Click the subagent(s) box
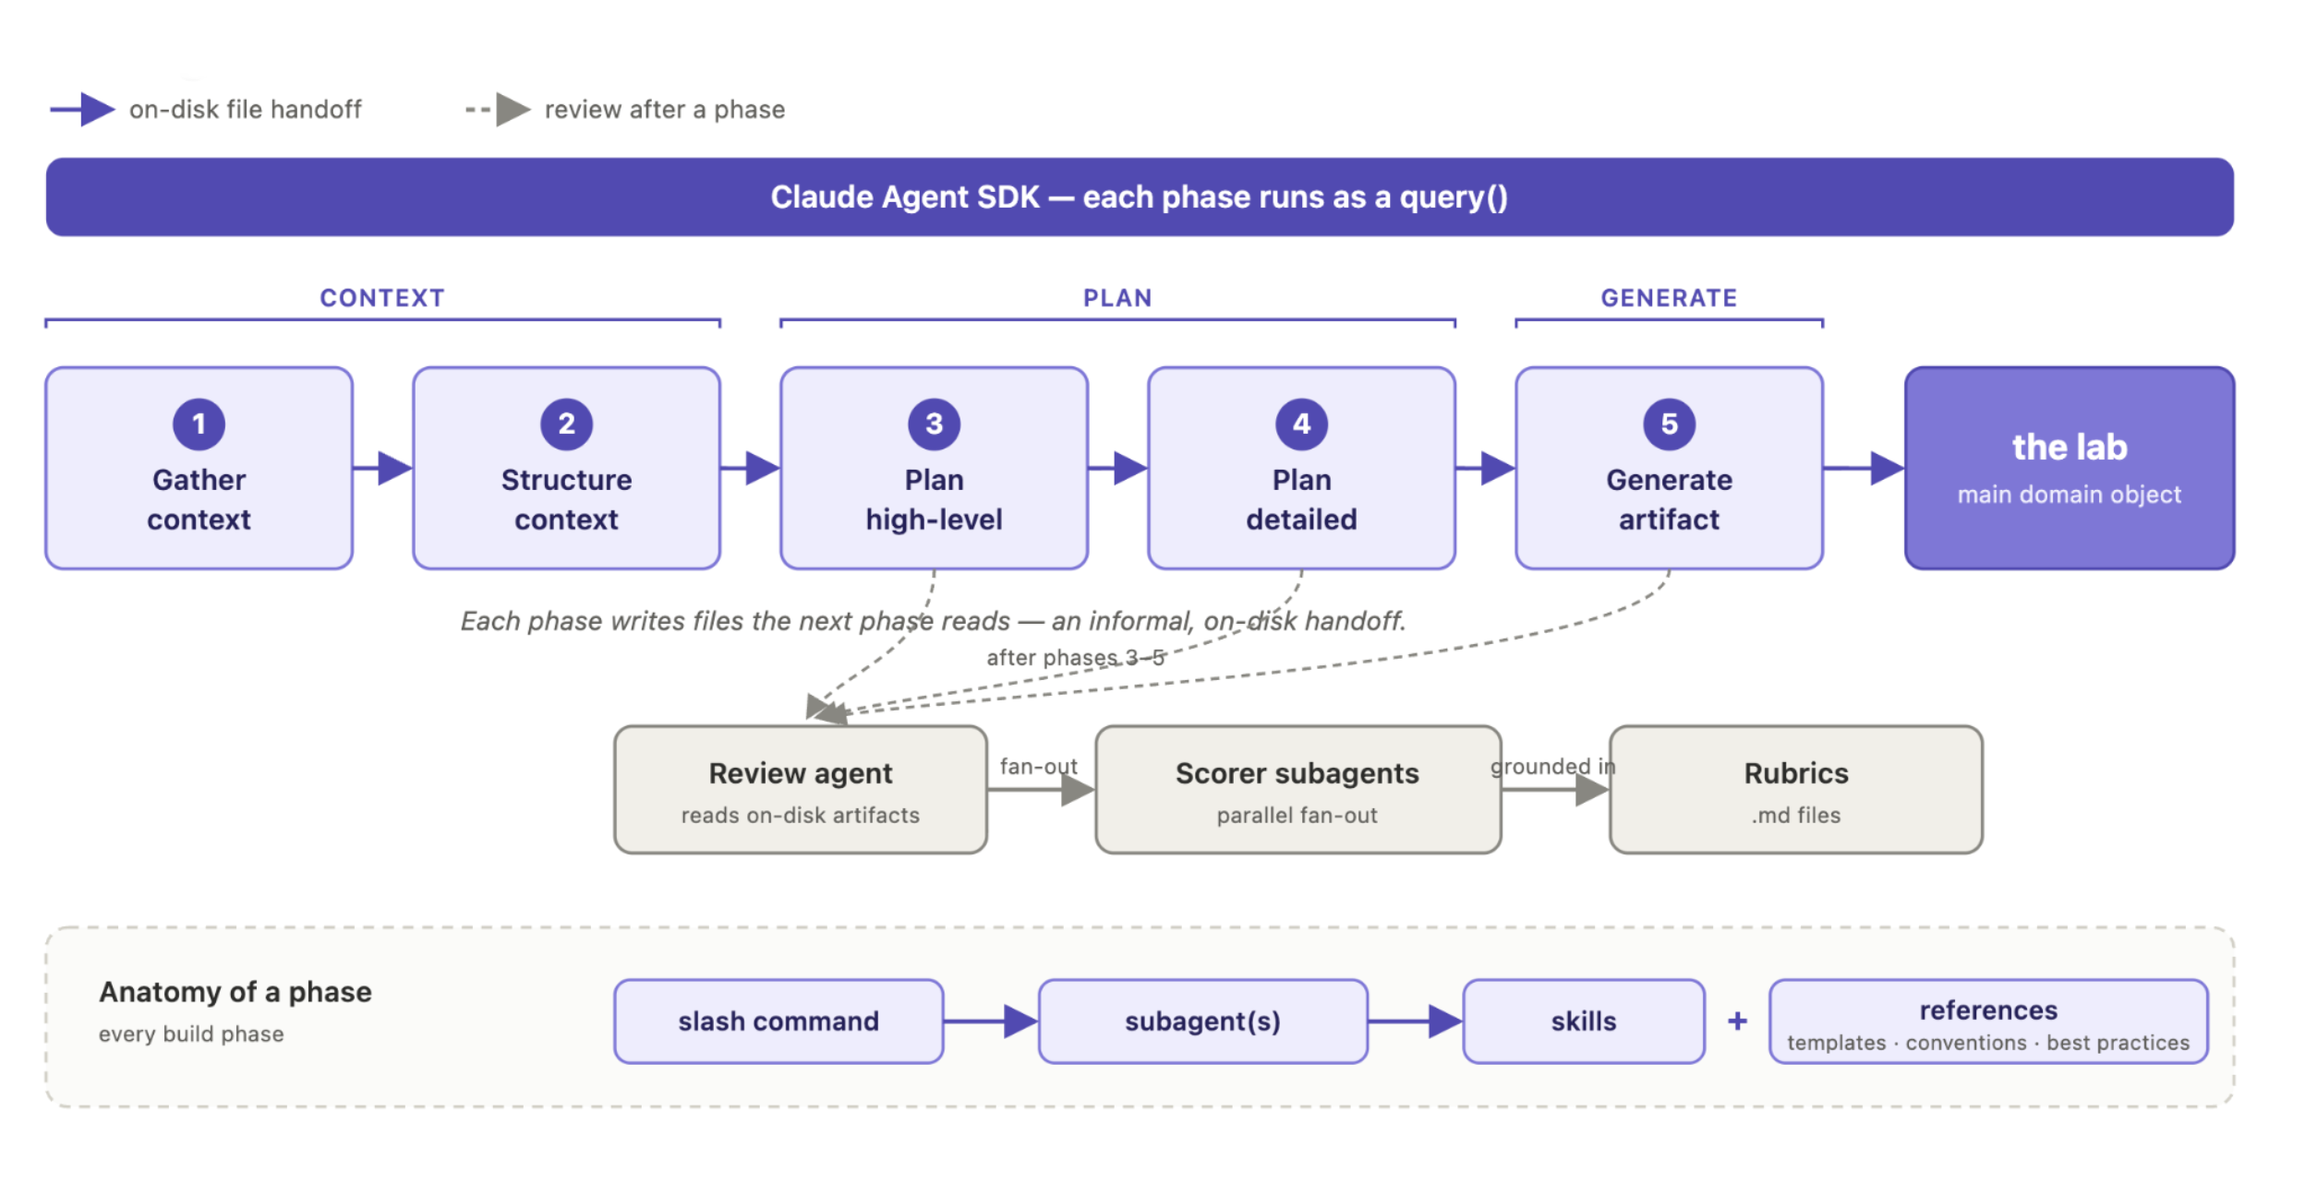2305x1183 pixels. (x=1202, y=1022)
